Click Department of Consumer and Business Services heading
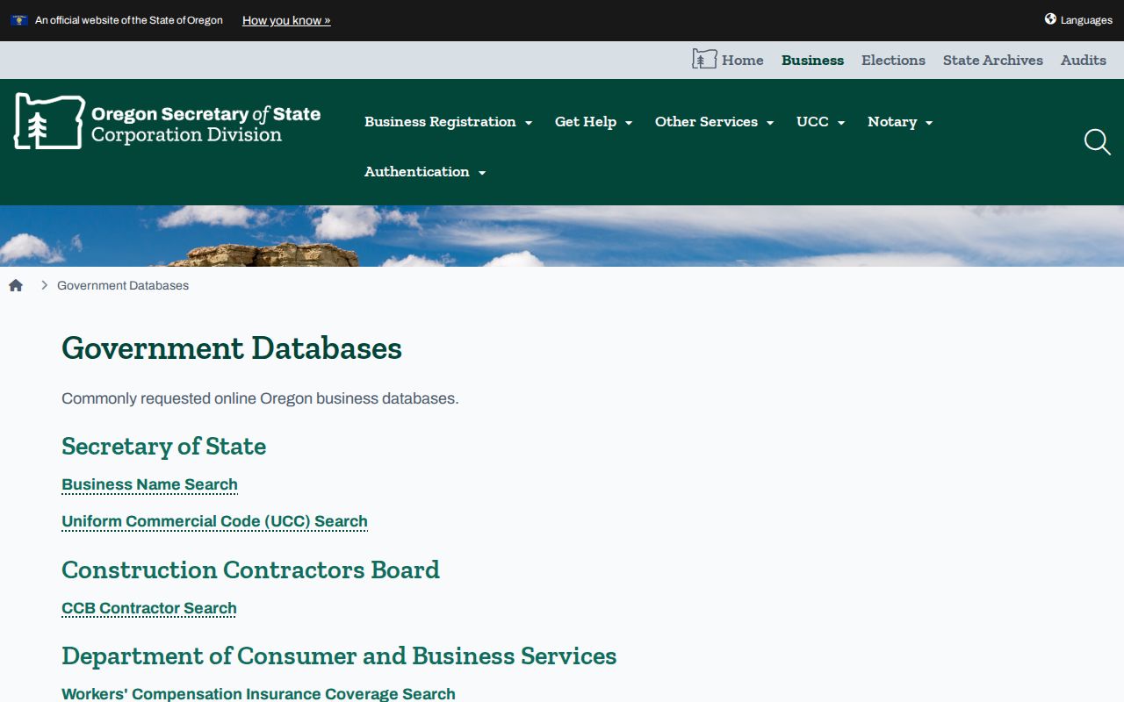 [339, 656]
